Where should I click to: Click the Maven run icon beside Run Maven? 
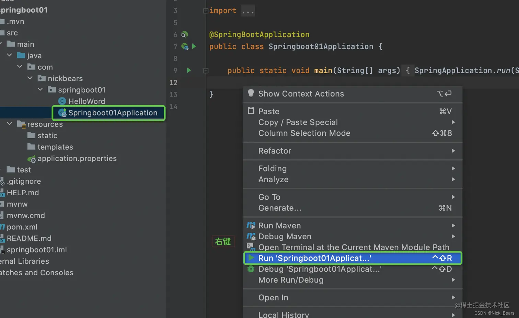click(251, 226)
